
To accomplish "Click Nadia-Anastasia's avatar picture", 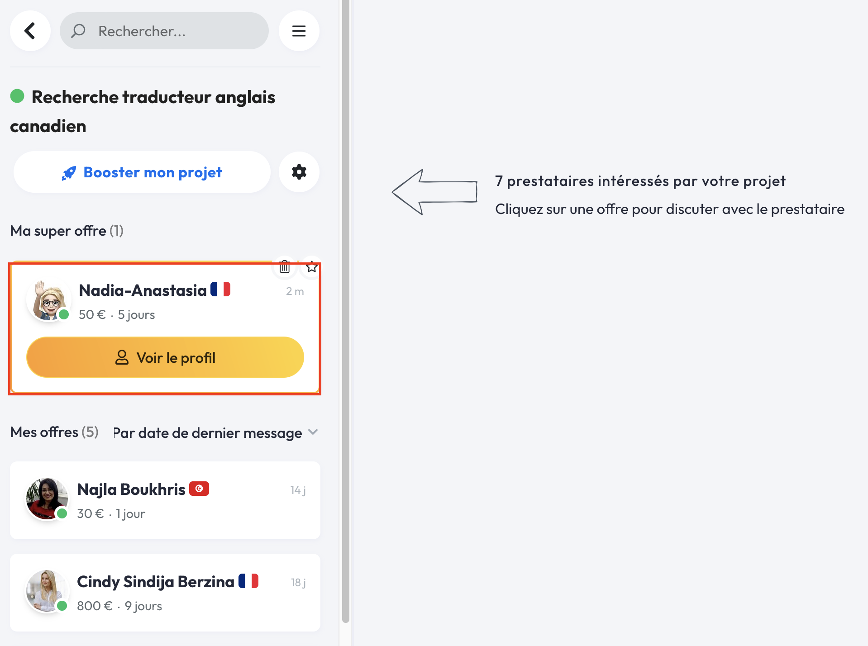I will [x=49, y=300].
